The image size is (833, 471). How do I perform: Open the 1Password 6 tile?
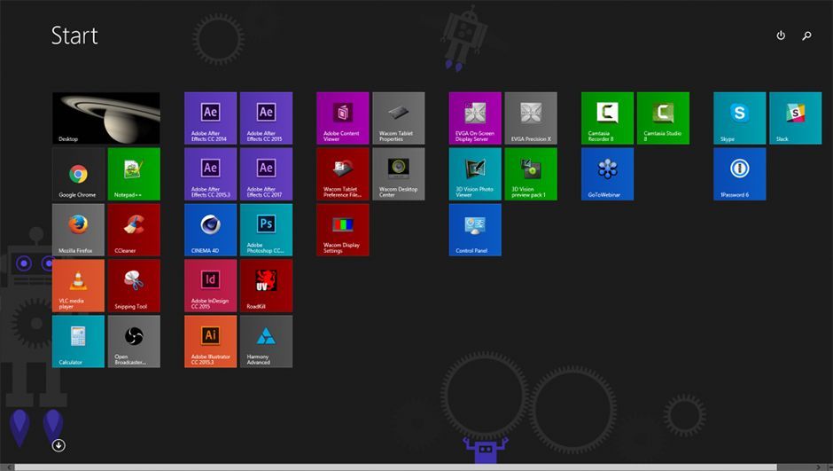739,174
